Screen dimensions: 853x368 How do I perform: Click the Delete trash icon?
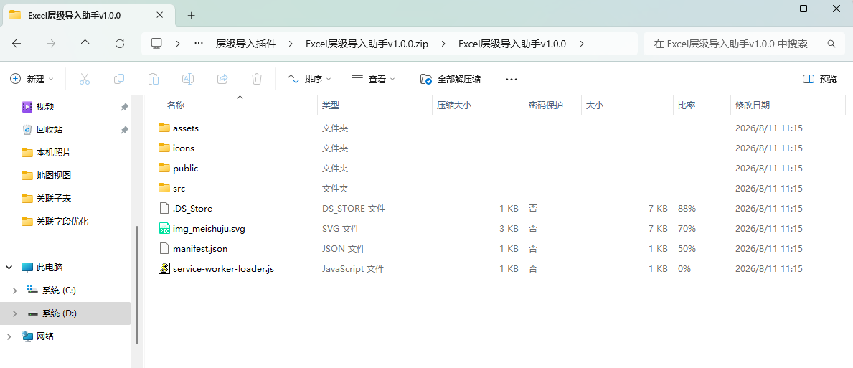(257, 79)
